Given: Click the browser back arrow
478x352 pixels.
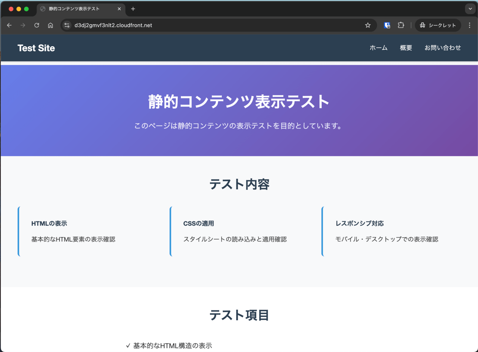Looking at the screenshot, I should tap(9, 25).
